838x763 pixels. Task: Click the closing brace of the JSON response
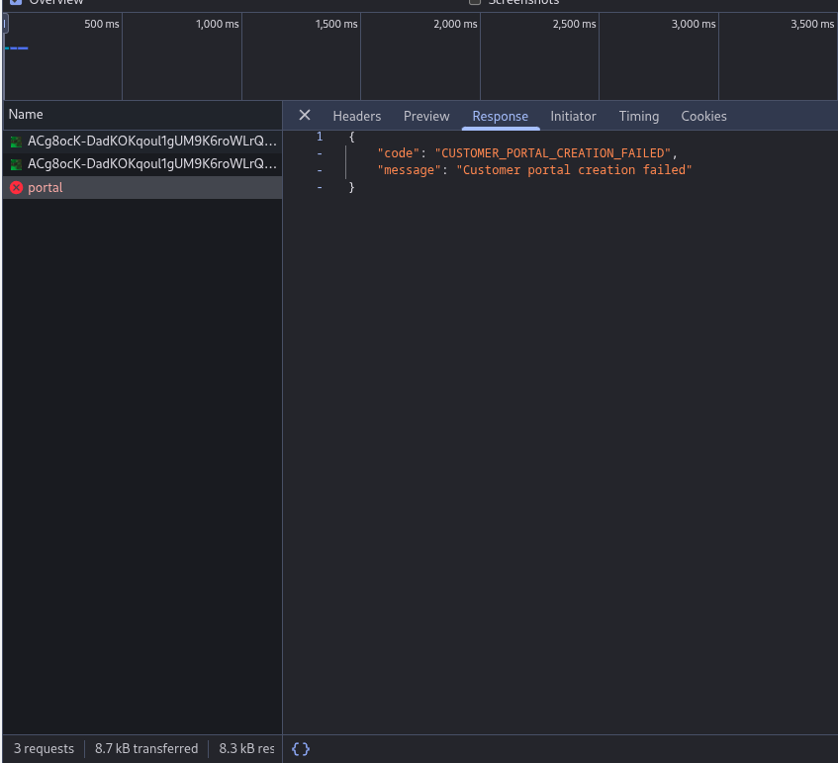coord(351,187)
